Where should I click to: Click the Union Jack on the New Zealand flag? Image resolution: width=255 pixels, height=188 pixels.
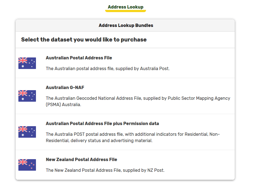point(23,162)
